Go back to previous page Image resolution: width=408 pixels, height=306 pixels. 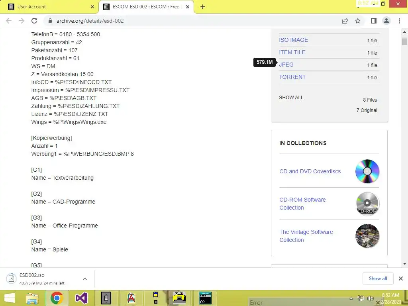click(9, 21)
